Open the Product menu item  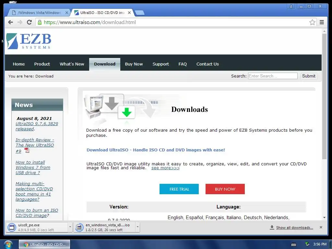point(42,64)
